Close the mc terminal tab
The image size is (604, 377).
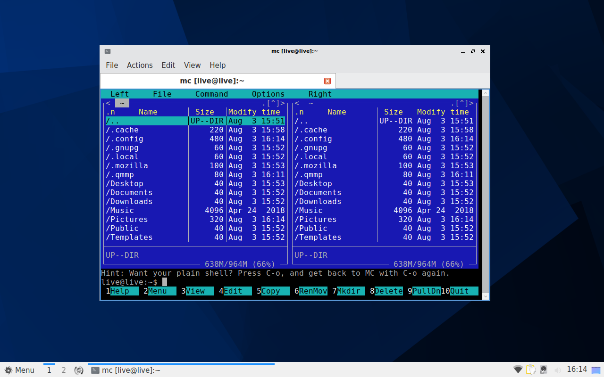pyautogui.click(x=327, y=81)
